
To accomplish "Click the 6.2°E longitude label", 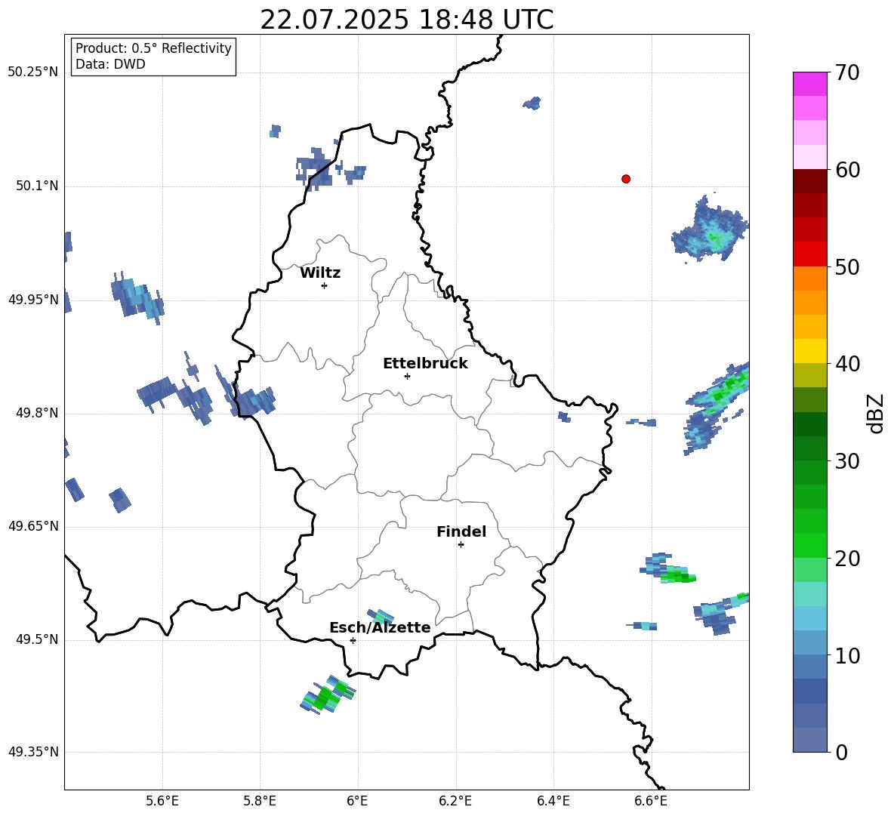I will [455, 801].
